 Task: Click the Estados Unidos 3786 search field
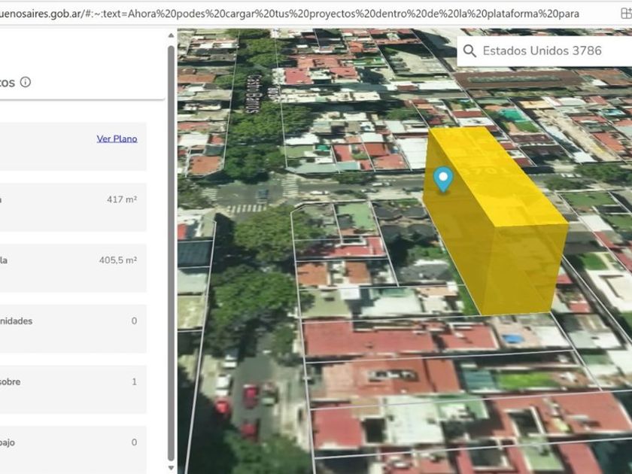point(545,51)
